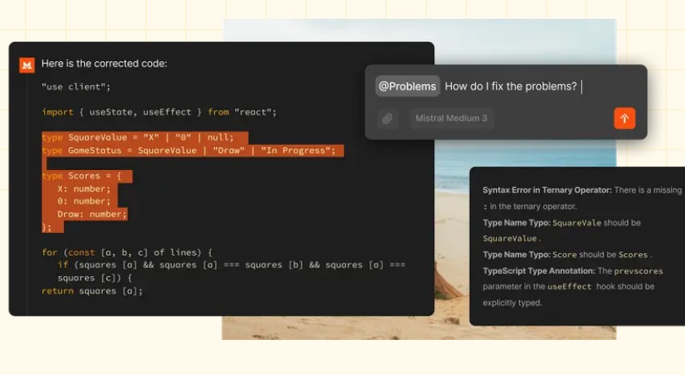Click the paperclip attach file icon
This screenshot has height=375, width=685.
[387, 118]
